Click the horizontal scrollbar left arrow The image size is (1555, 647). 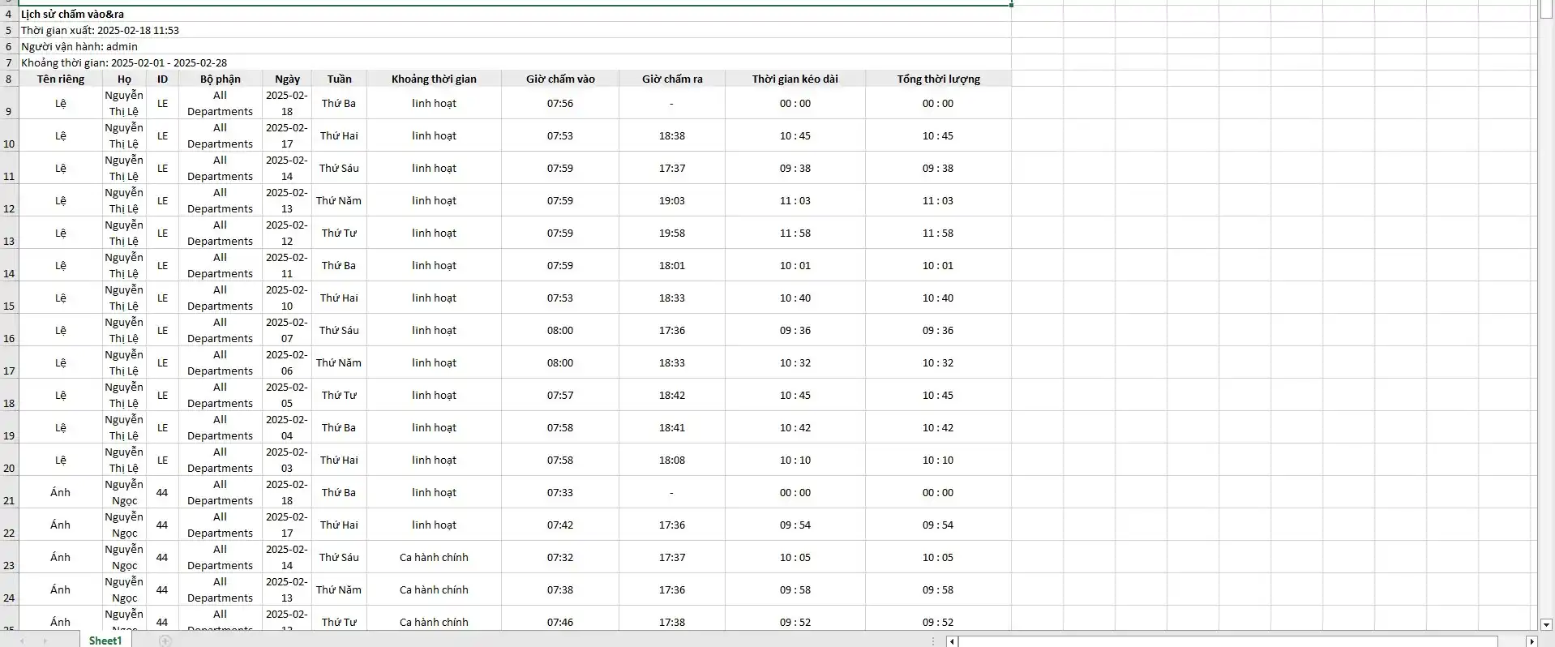(x=953, y=641)
